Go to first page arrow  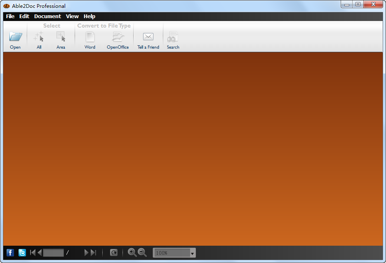33,253
